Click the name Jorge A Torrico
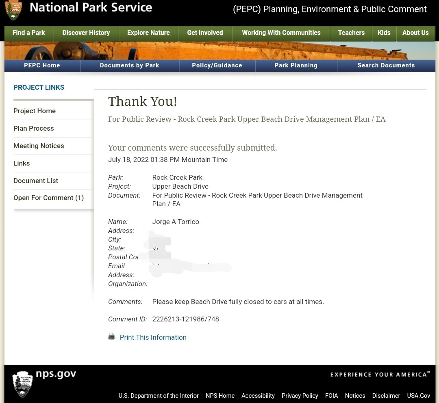Screen dimensions: 439x403 [176, 222]
